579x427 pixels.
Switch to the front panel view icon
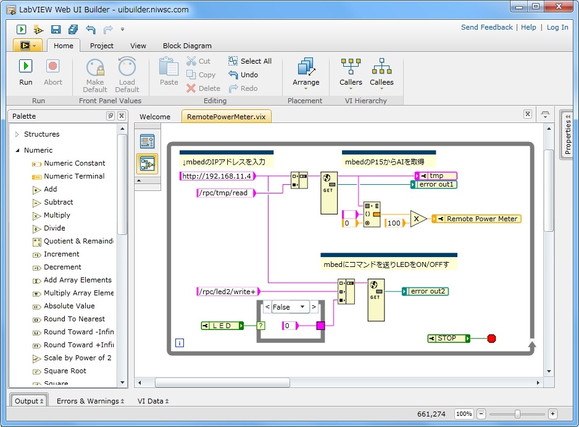tap(148, 142)
